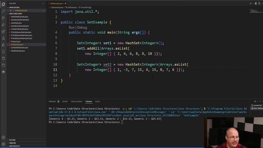Image resolution: width=263 pixels, height=148 pixels.
Task: Switch to the PROBLEMS panel tab
Action: pos(52,102)
